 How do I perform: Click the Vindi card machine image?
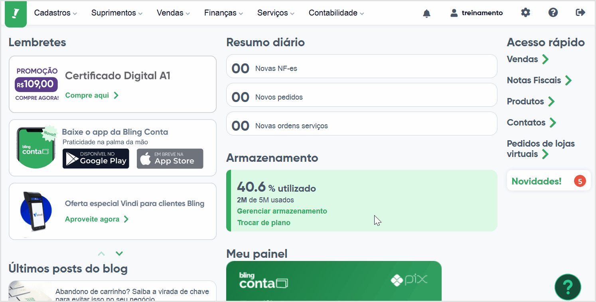(35, 211)
